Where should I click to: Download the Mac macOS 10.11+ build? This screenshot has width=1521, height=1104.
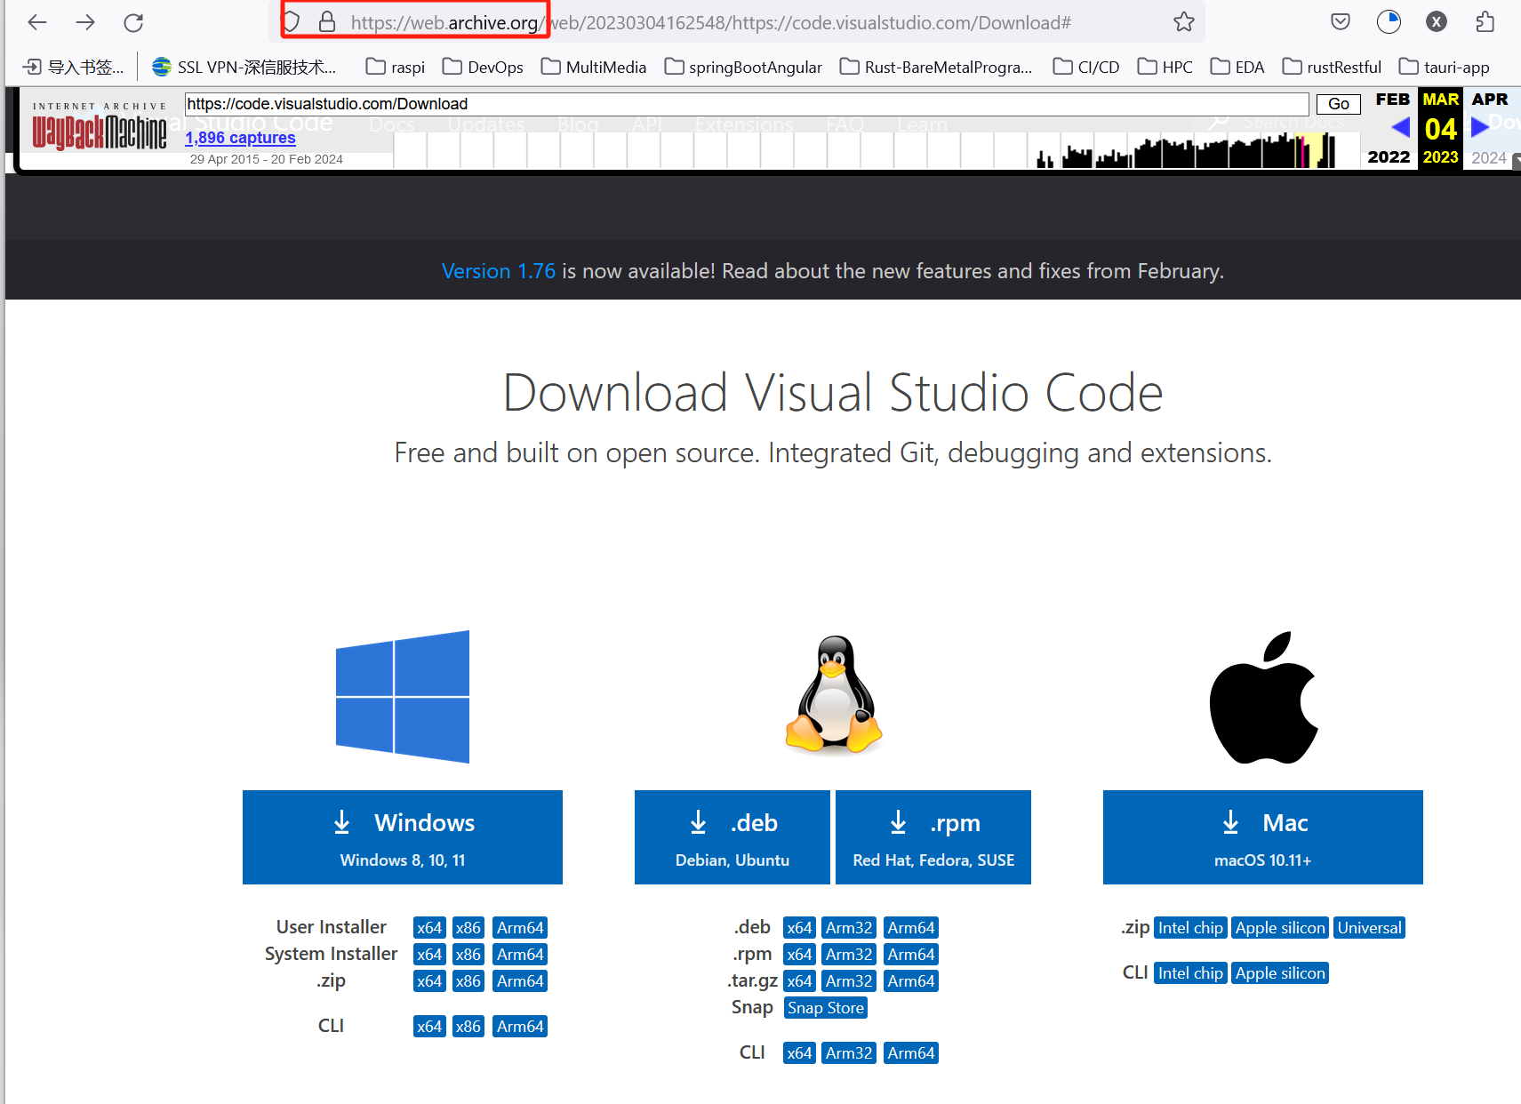pos(1263,837)
